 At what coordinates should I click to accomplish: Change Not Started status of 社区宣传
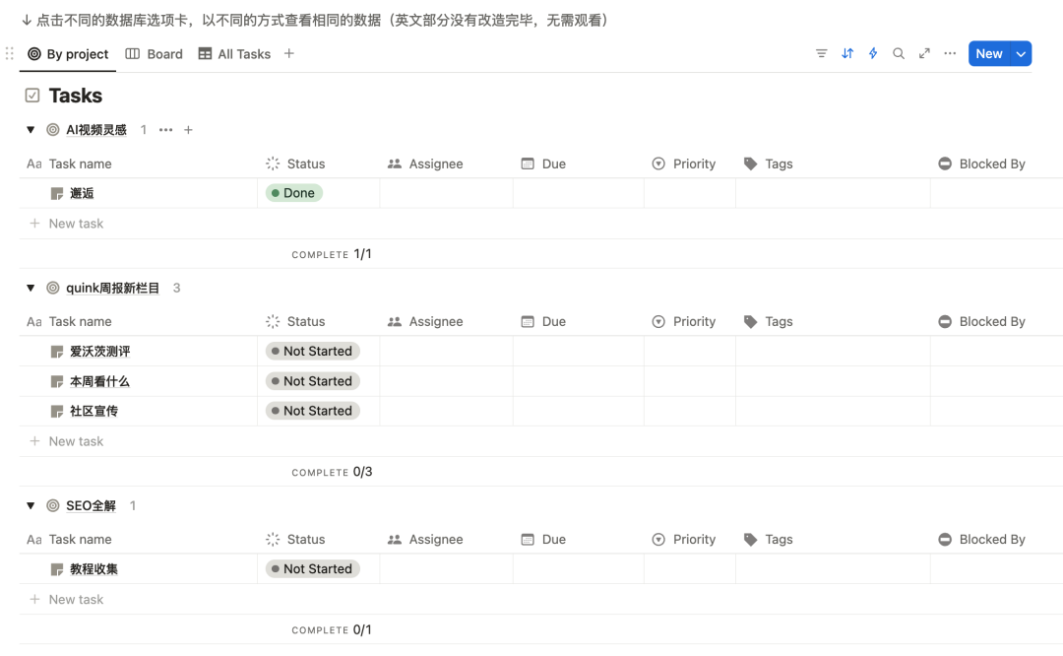313,411
